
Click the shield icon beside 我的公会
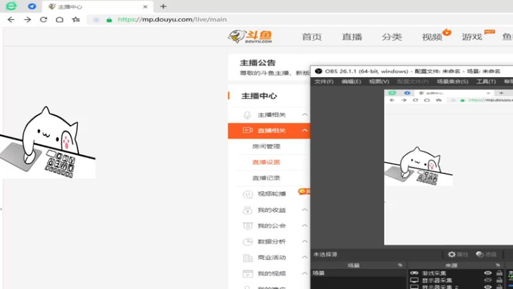[248, 226]
